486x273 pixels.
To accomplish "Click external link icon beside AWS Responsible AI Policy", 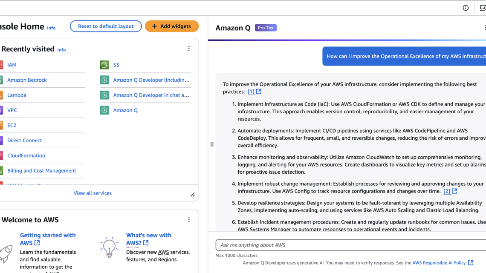I will (471, 263).
